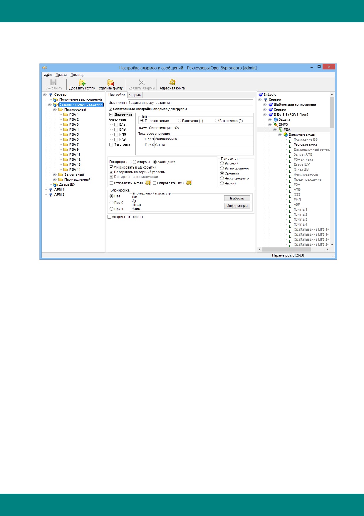The width and height of the screenshot is (364, 516).
Task: Click the При 1 Активирована field
Action: click(x=203, y=139)
